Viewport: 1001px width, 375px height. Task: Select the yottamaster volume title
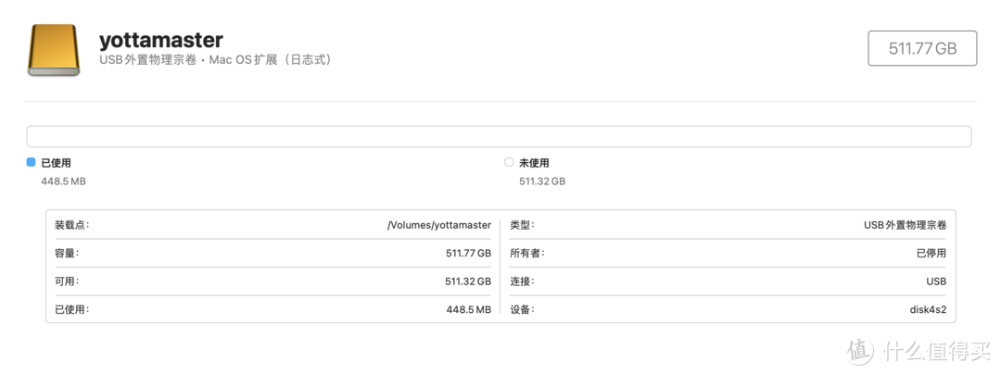[x=161, y=40]
